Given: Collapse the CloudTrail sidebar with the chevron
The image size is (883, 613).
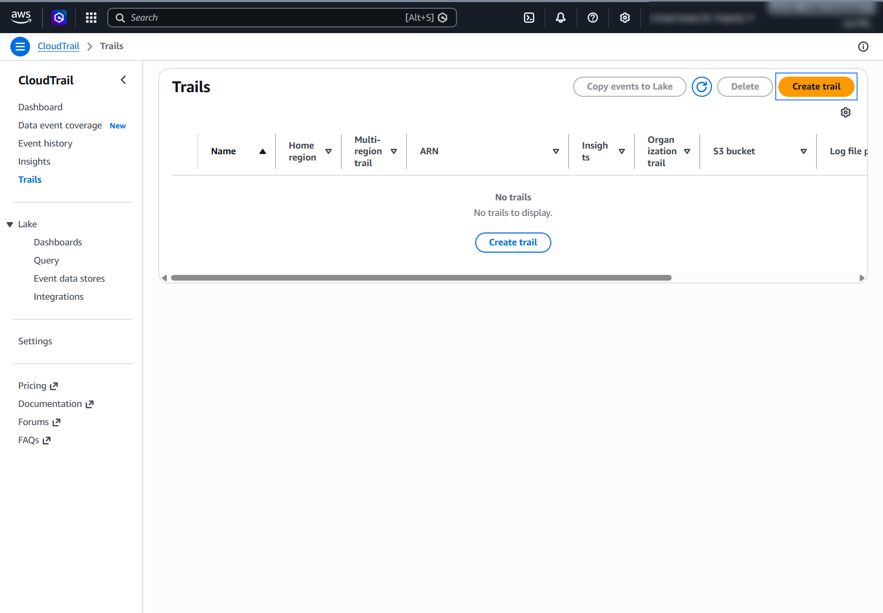Looking at the screenshot, I should click(x=123, y=80).
